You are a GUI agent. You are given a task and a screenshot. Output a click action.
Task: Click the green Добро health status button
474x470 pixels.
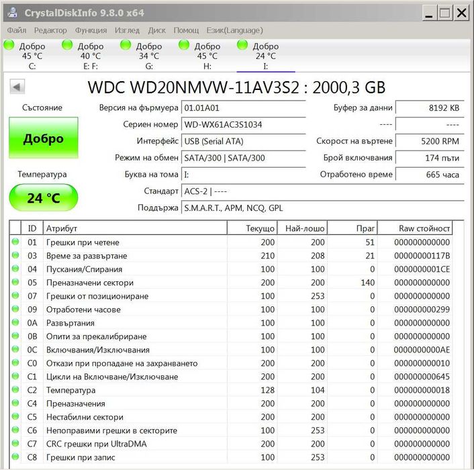(44, 138)
